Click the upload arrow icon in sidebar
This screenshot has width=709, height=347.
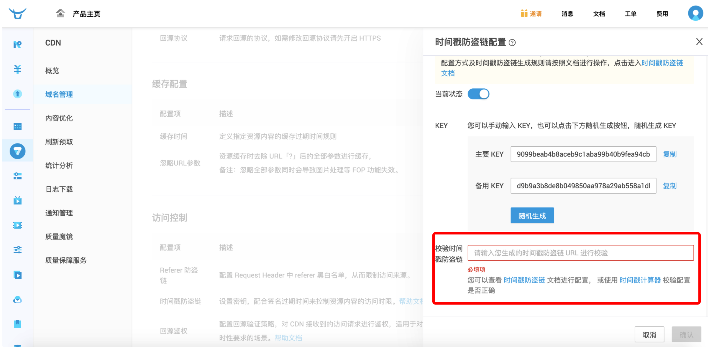click(17, 94)
